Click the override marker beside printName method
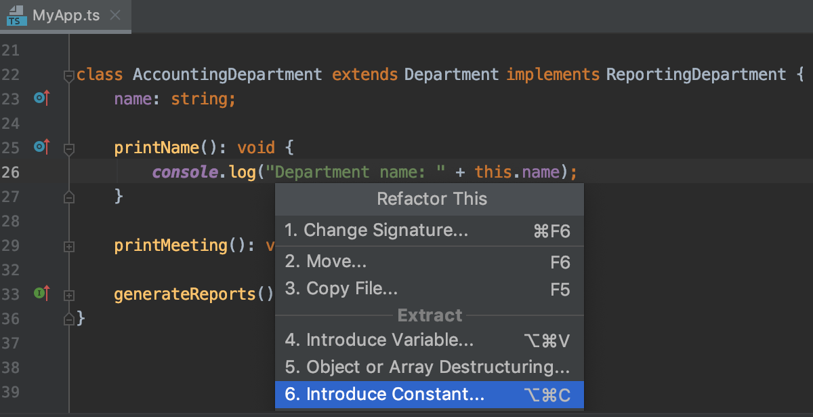The height and width of the screenshot is (417, 813). tap(41, 147)
